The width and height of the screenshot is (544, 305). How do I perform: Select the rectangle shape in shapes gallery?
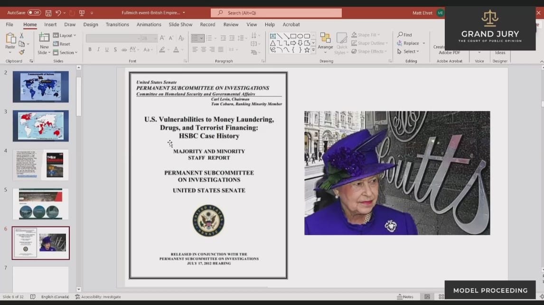(293, 36)
